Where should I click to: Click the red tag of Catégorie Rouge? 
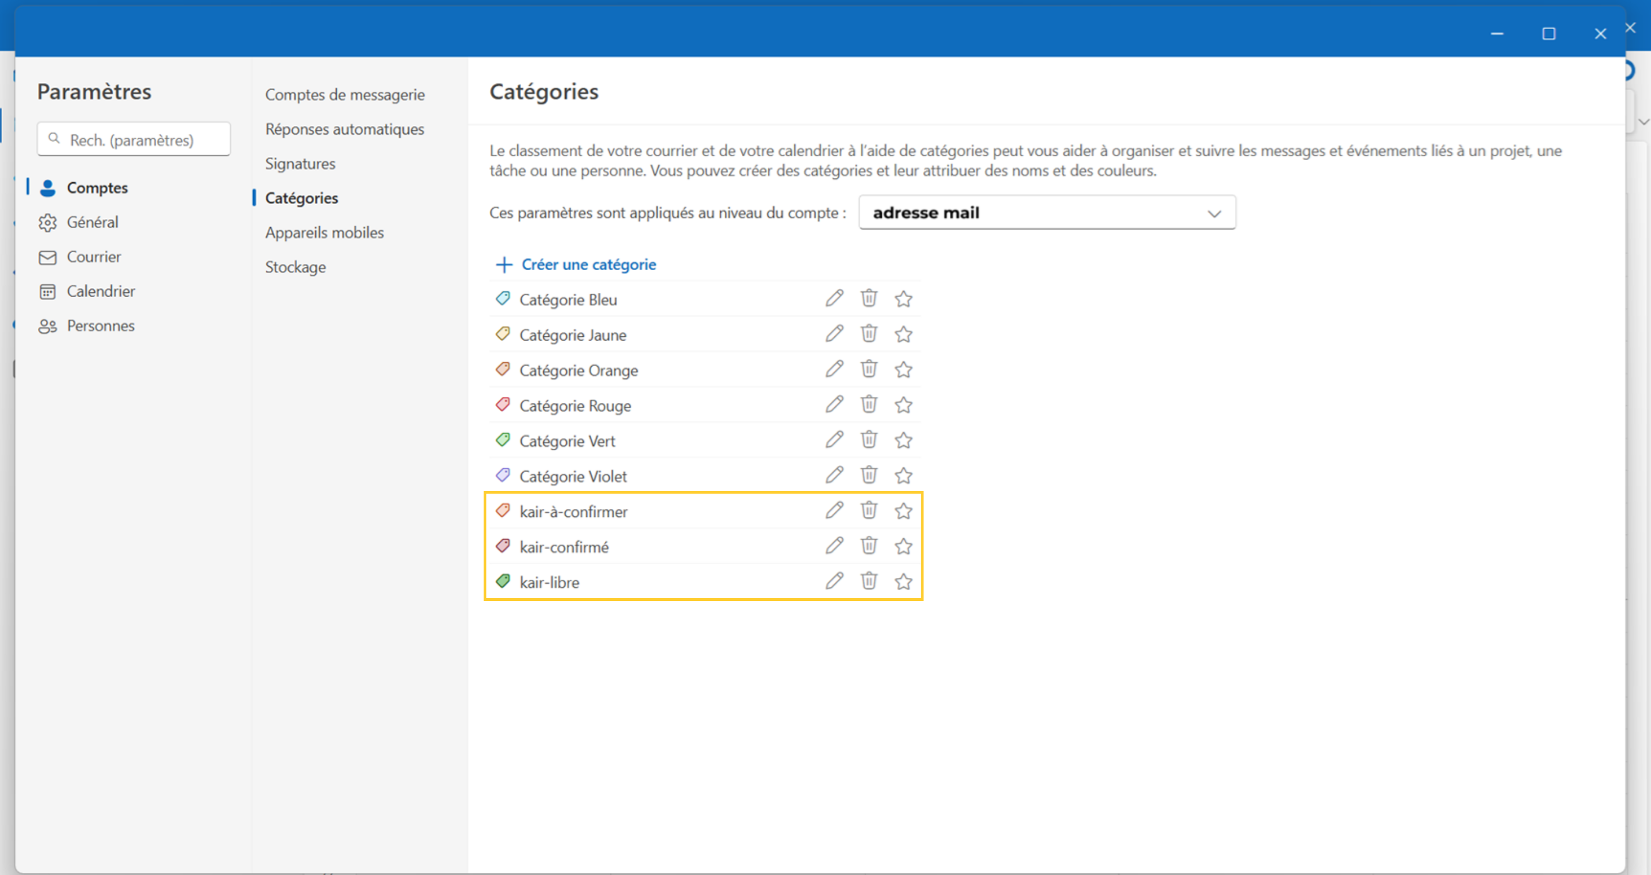(503, 405)
